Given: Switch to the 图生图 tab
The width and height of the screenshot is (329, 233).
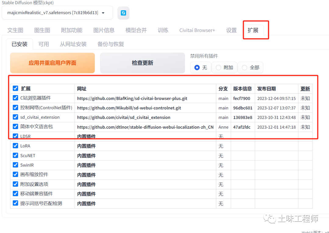Looking at the screenshot, I should [x=42, y=30].
